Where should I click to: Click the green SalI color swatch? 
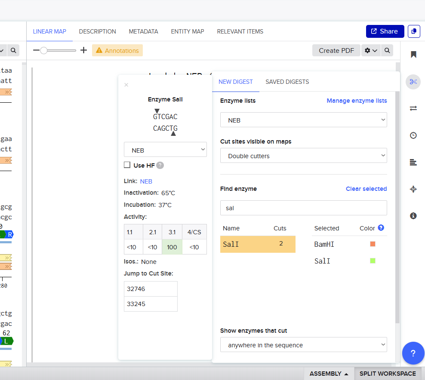coord(373,260)
